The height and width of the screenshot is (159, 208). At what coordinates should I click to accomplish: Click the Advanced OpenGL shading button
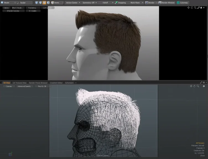click(24, 86)
